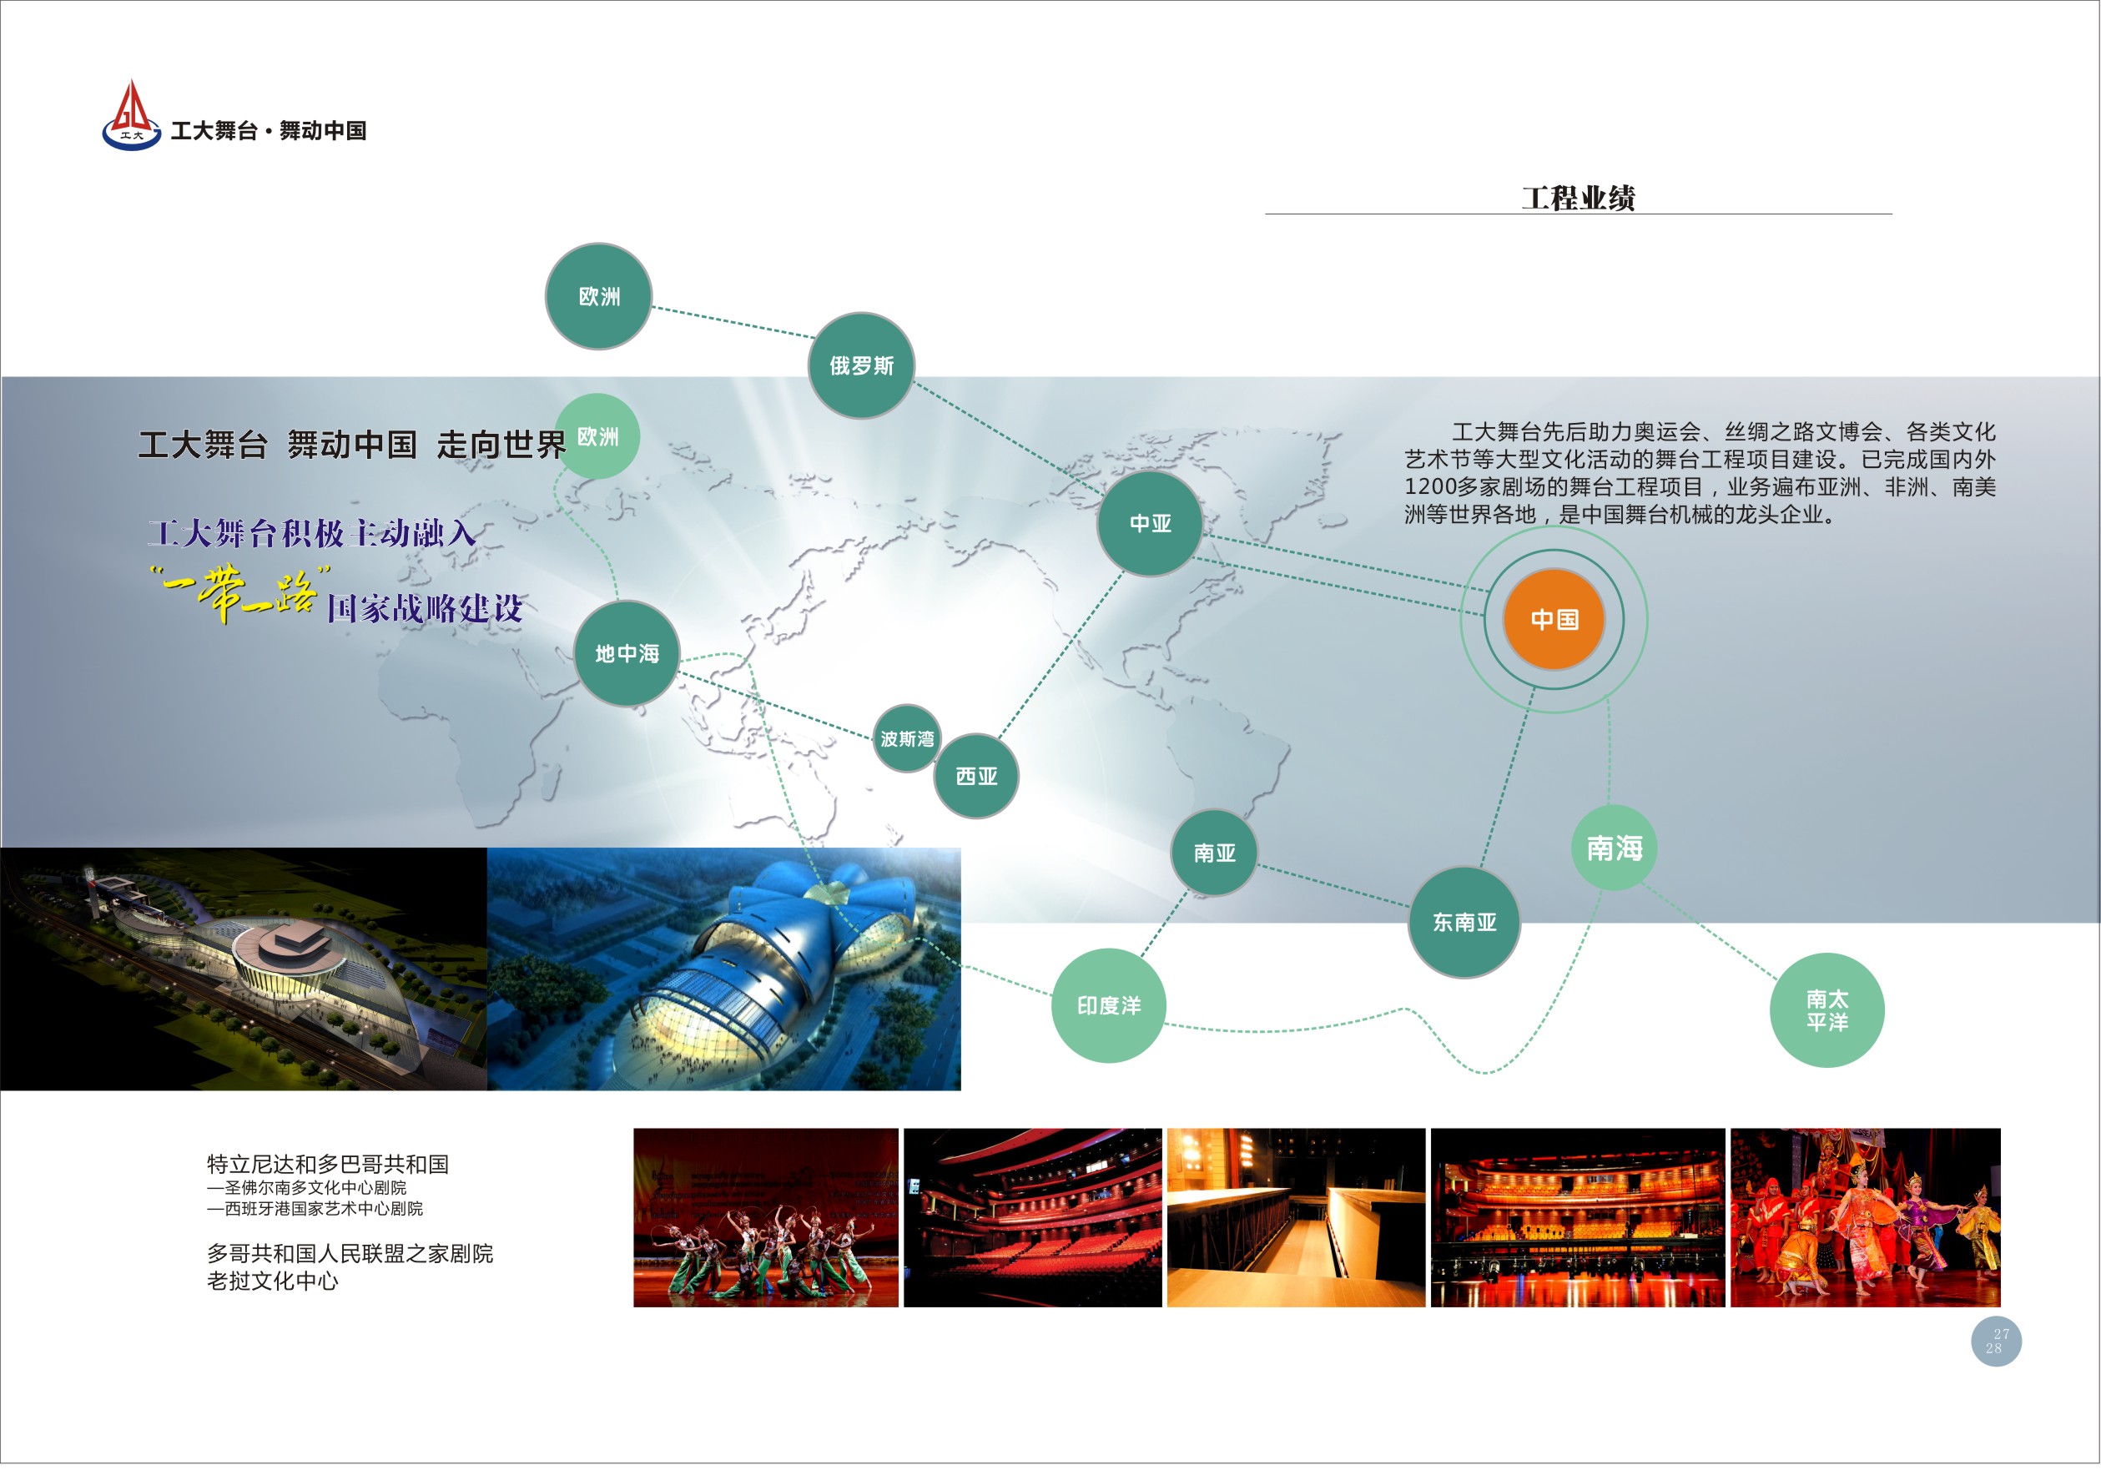Click the 地中海 circle node
The height and width of the screenshot is (1470, 2101).
point(627,653)
